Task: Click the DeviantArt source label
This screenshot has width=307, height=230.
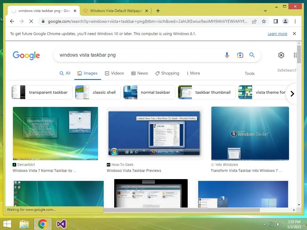Action: (24, 165)
